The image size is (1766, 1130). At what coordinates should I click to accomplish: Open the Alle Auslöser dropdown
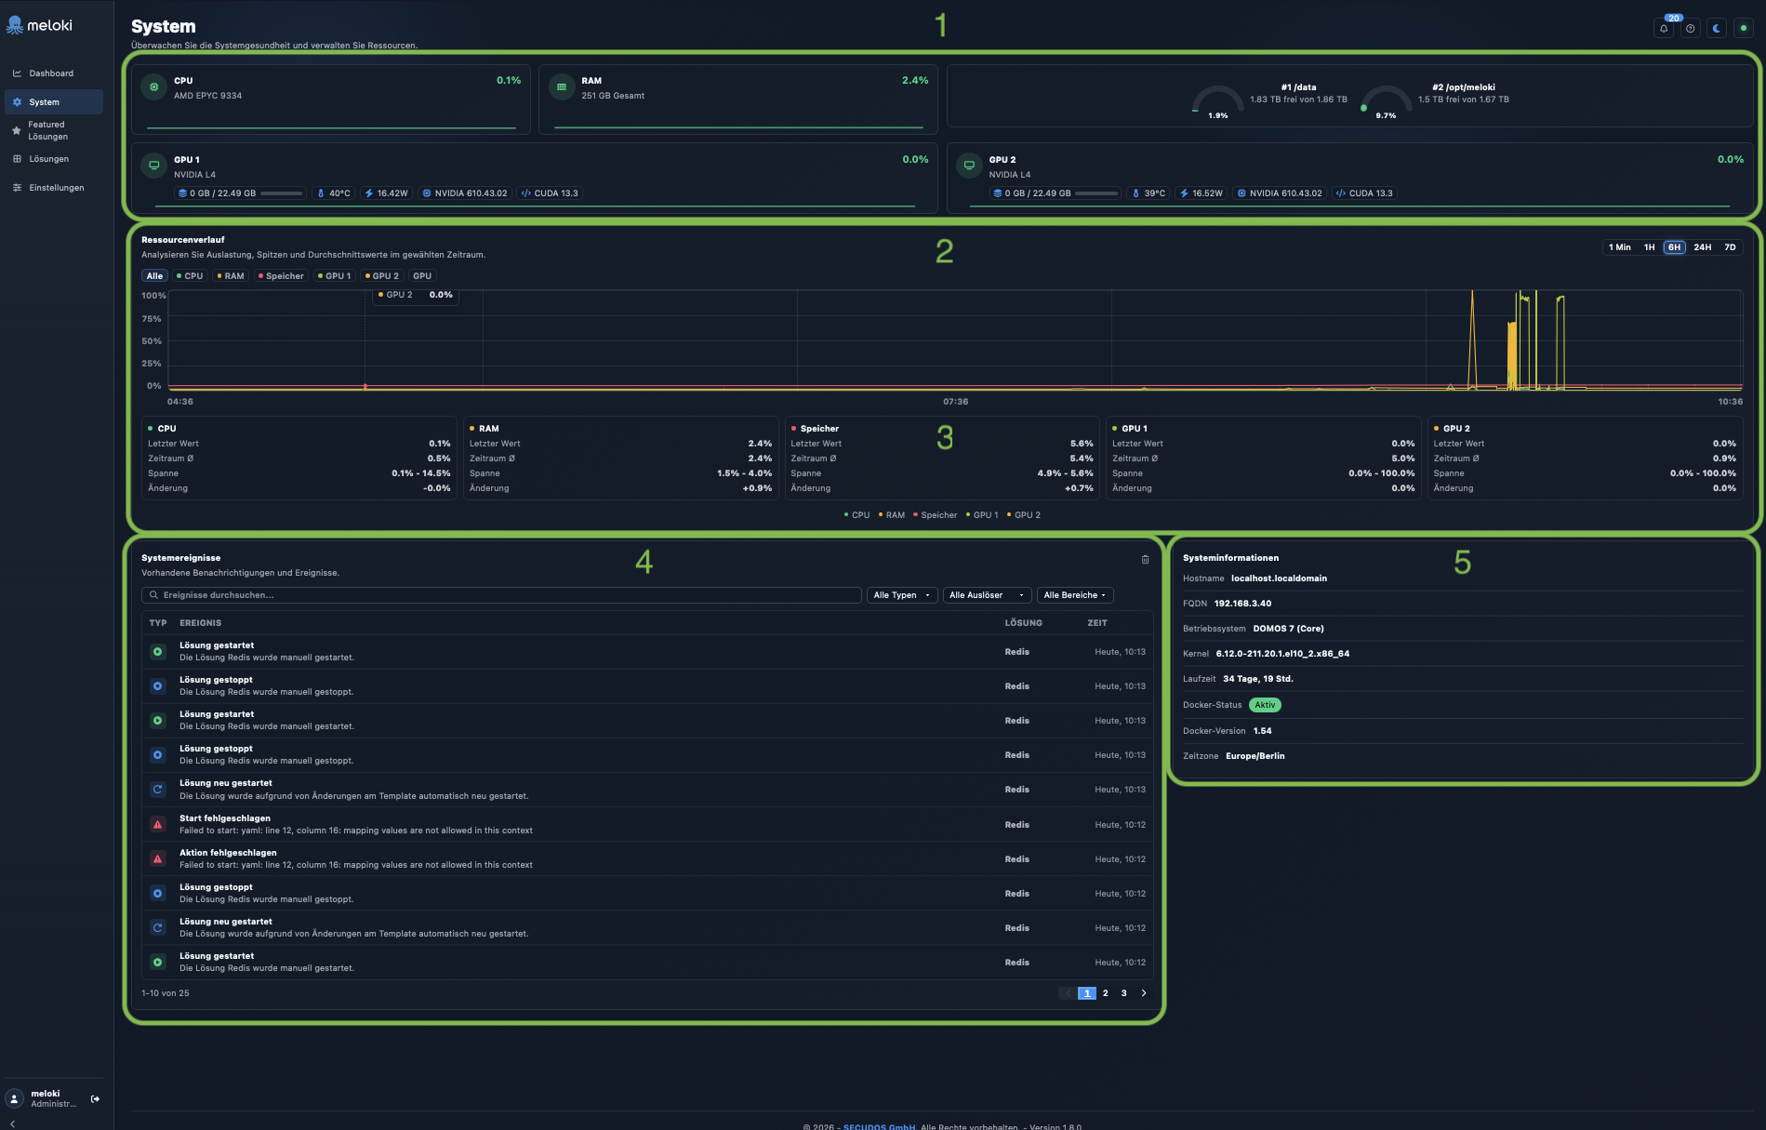click(x=986, y=595)
